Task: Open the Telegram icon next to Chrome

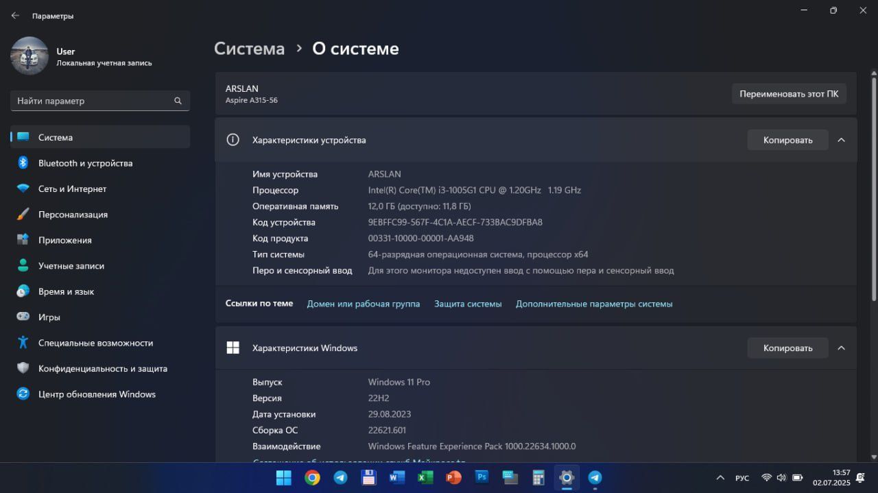Action: pyautogui.click(x=340, y=477)
